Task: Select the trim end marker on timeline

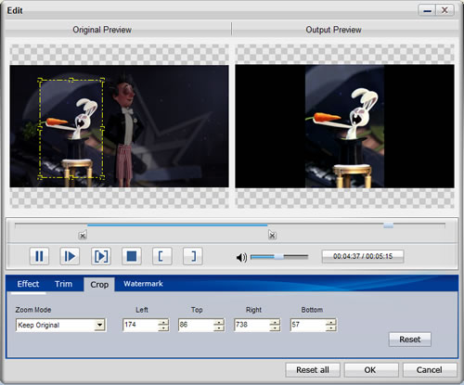Action: tap(272, 236)
